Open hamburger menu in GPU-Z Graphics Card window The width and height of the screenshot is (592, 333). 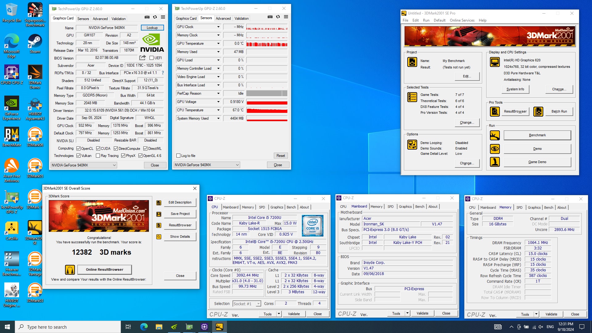[x=163, y=17]
